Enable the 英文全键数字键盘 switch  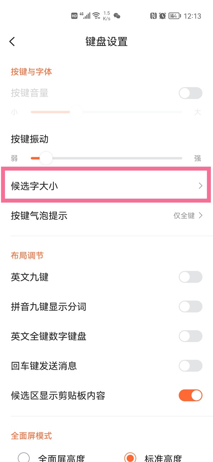190,336
